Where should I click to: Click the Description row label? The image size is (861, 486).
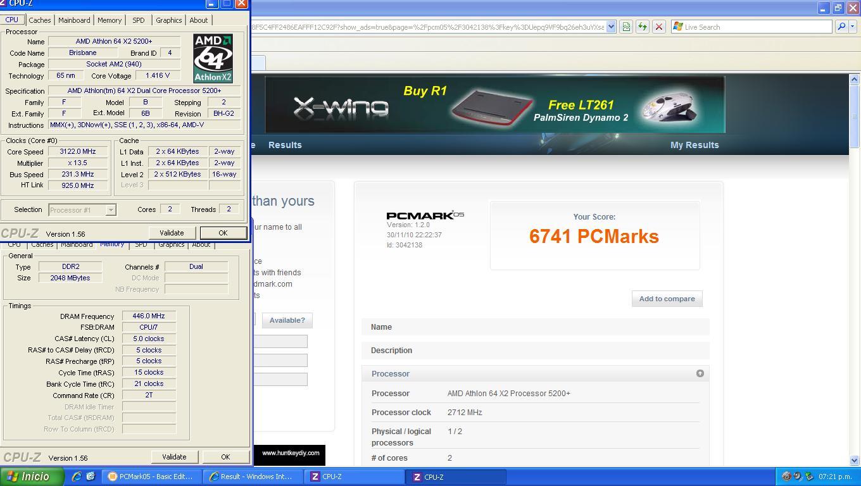(391, 351)
